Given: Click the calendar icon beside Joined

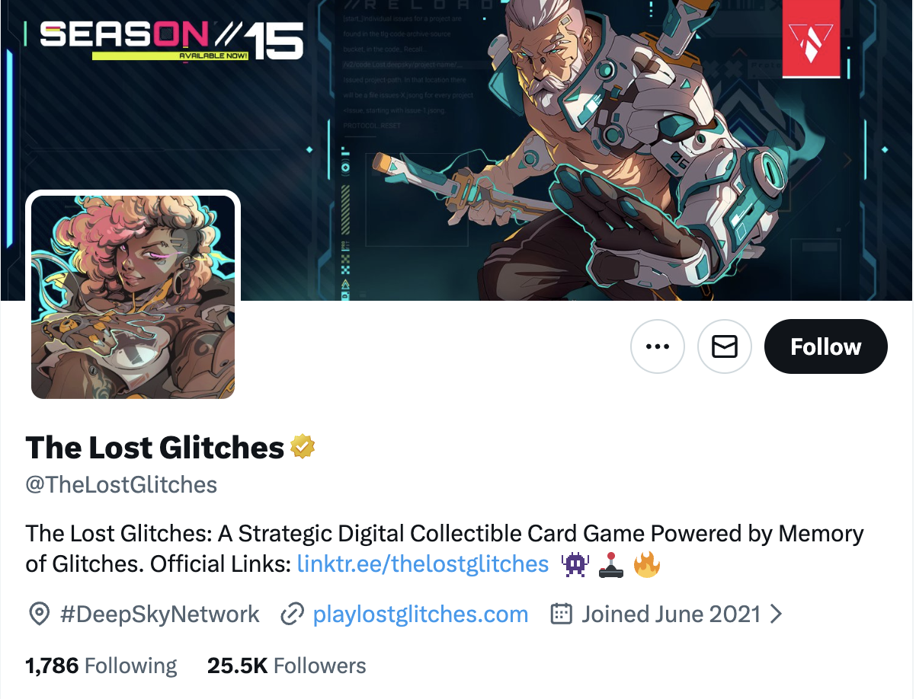Looking at the screenshot, I should point(562,614).
